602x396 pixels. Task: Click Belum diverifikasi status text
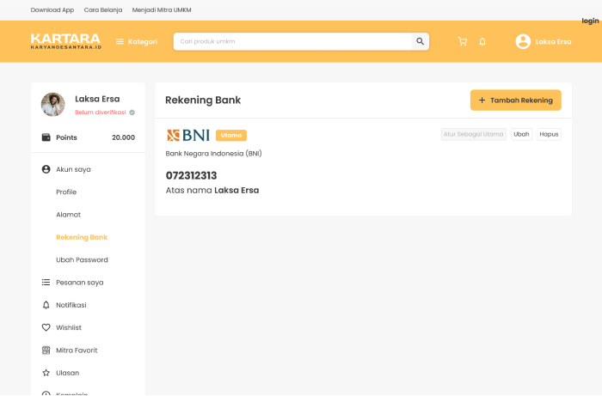(101, 113)
